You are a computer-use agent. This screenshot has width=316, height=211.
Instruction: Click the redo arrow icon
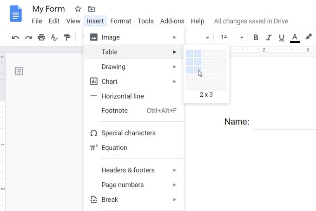(x=29, y=37)
